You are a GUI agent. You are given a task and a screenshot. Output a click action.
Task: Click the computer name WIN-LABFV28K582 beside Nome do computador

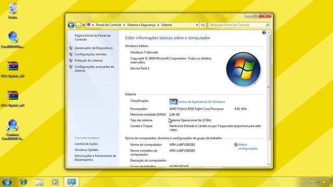pos(182,144)
